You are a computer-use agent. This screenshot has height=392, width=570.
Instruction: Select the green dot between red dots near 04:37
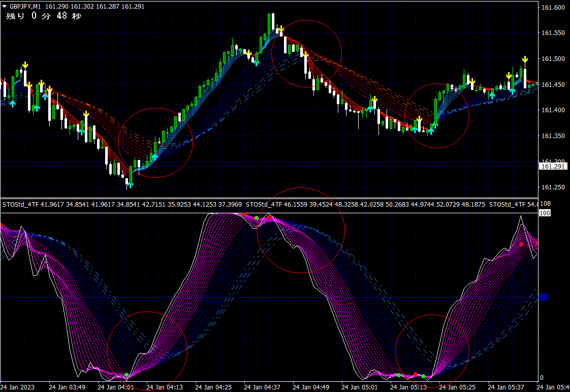257,218
